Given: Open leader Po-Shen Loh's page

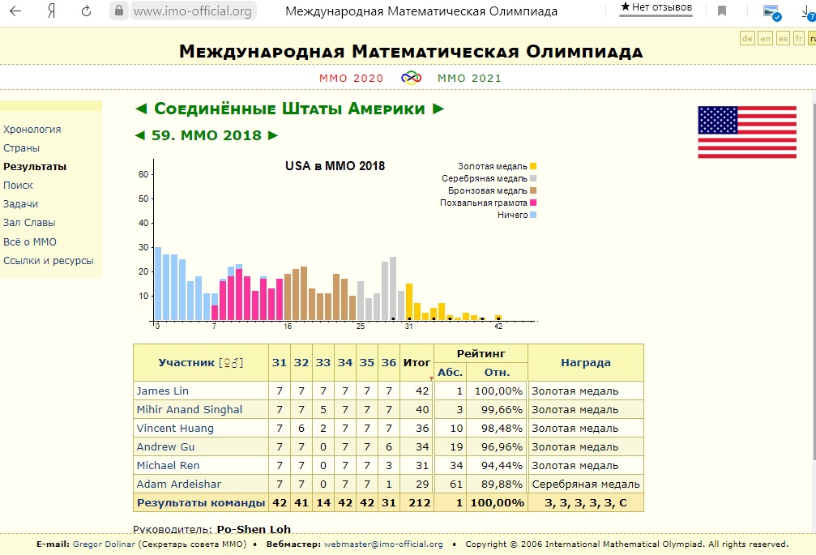Looking at the screenshot, I should tap(254, 529).
